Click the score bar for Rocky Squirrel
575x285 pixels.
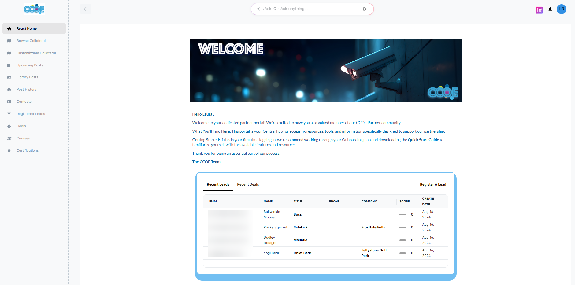[402, 228]
